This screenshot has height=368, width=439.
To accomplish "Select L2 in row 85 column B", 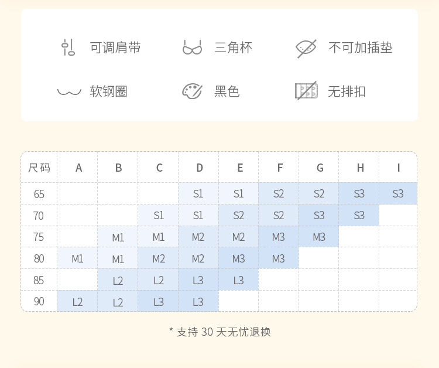I will coord(118,281).
